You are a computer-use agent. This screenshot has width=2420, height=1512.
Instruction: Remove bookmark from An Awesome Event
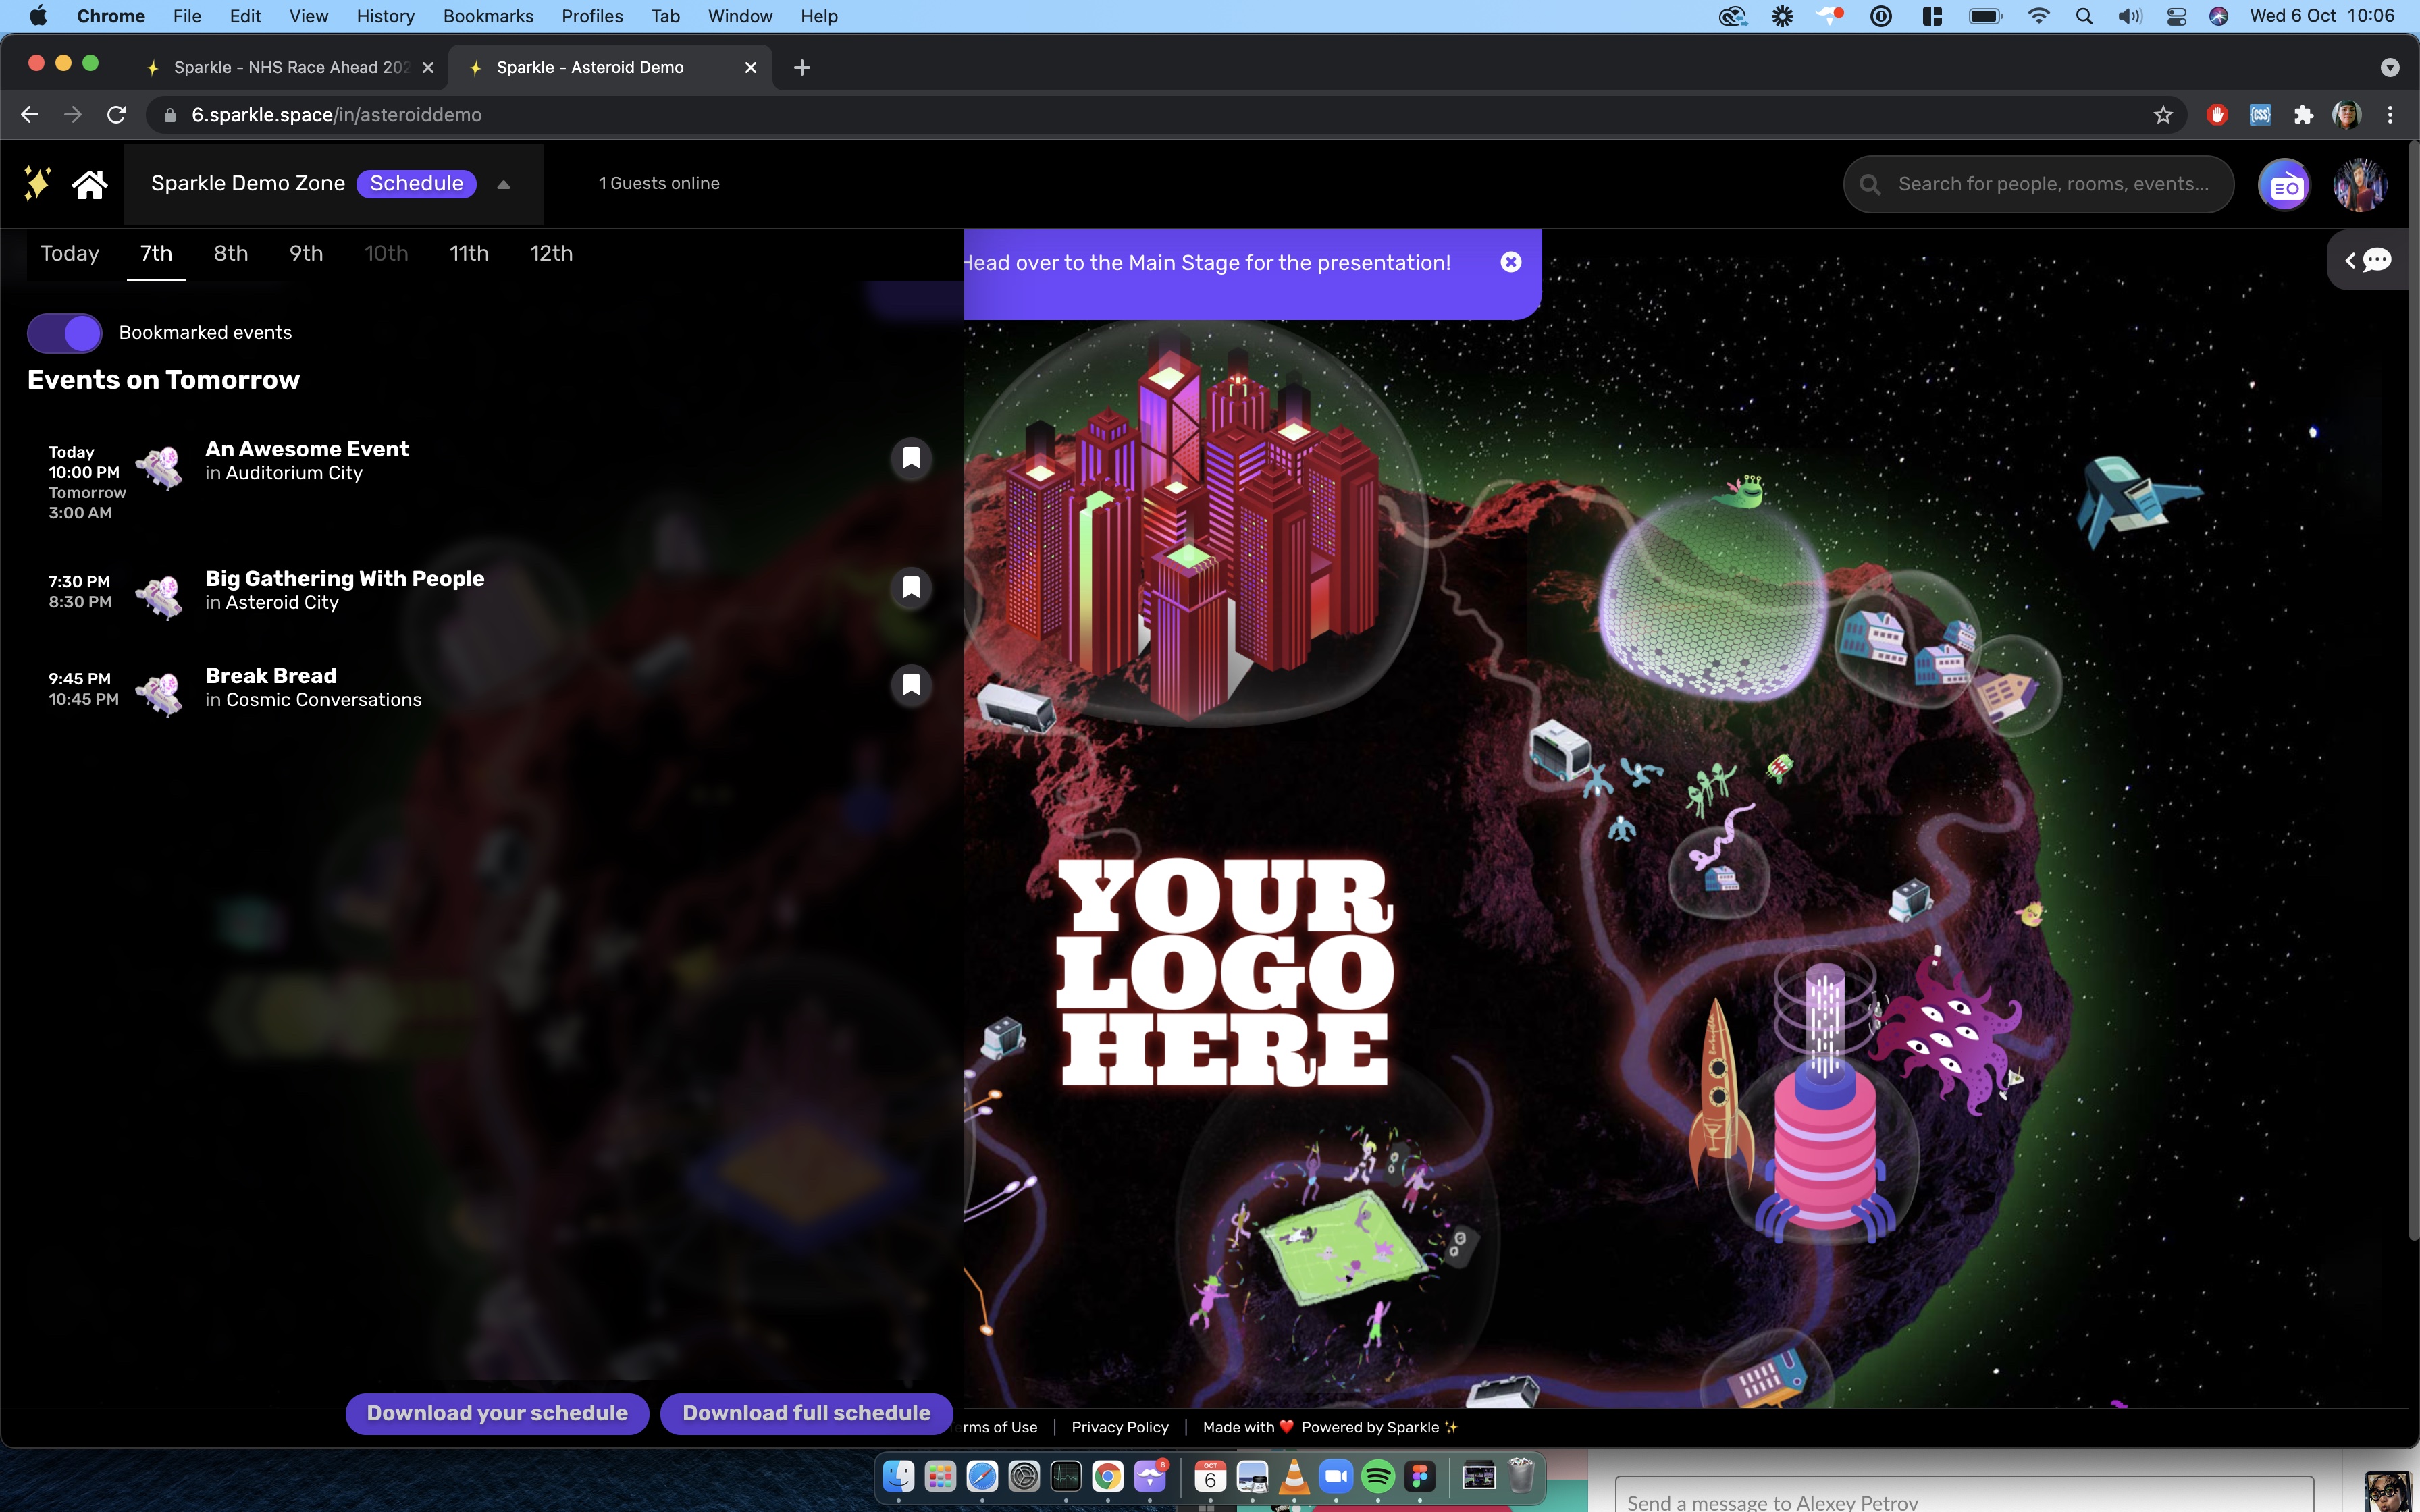pos(911,458)
